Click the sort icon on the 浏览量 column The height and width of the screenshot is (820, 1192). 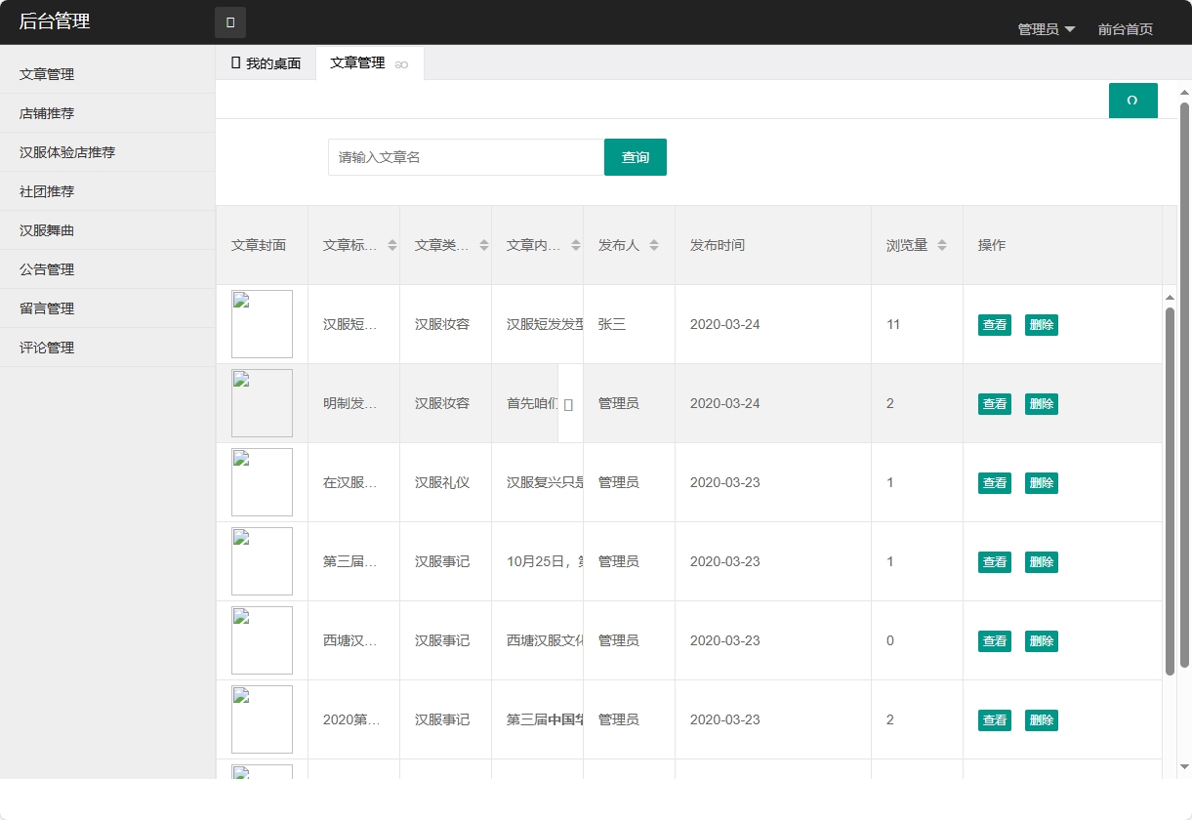pyautogui.click(x=940, y=245)
